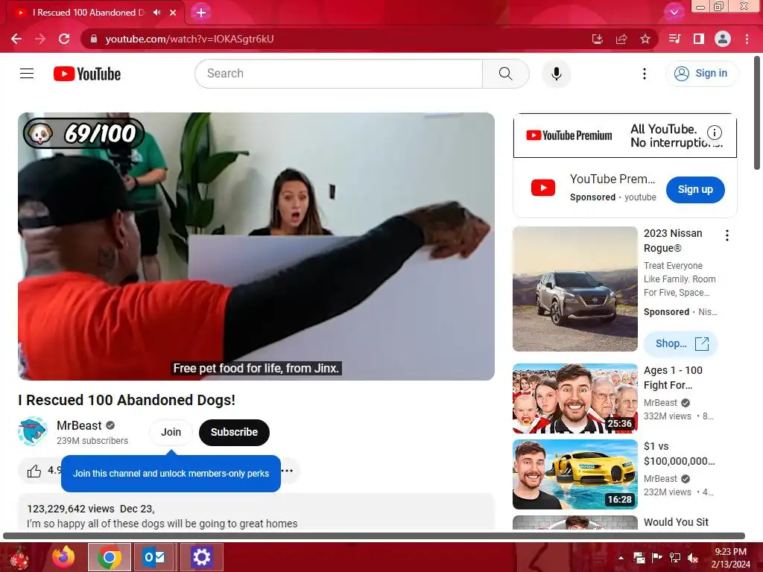Screen dimensions: 763x572
Task: Click the search magnifier button
Action: 506,74
